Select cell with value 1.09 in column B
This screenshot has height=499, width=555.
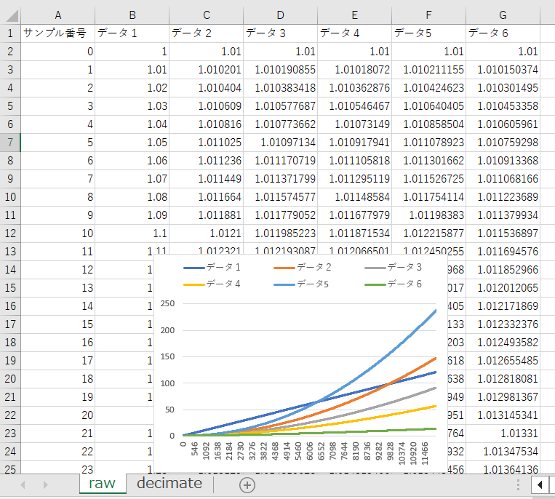click(132, 215)
